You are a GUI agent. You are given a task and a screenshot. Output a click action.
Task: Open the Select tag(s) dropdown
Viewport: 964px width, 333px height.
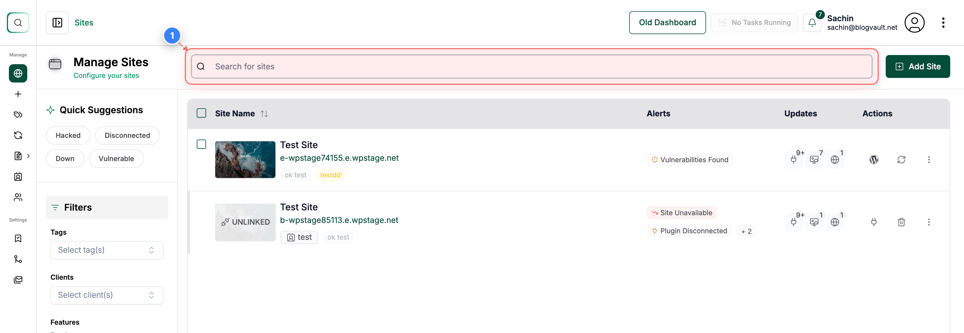(x=107, y=250)
